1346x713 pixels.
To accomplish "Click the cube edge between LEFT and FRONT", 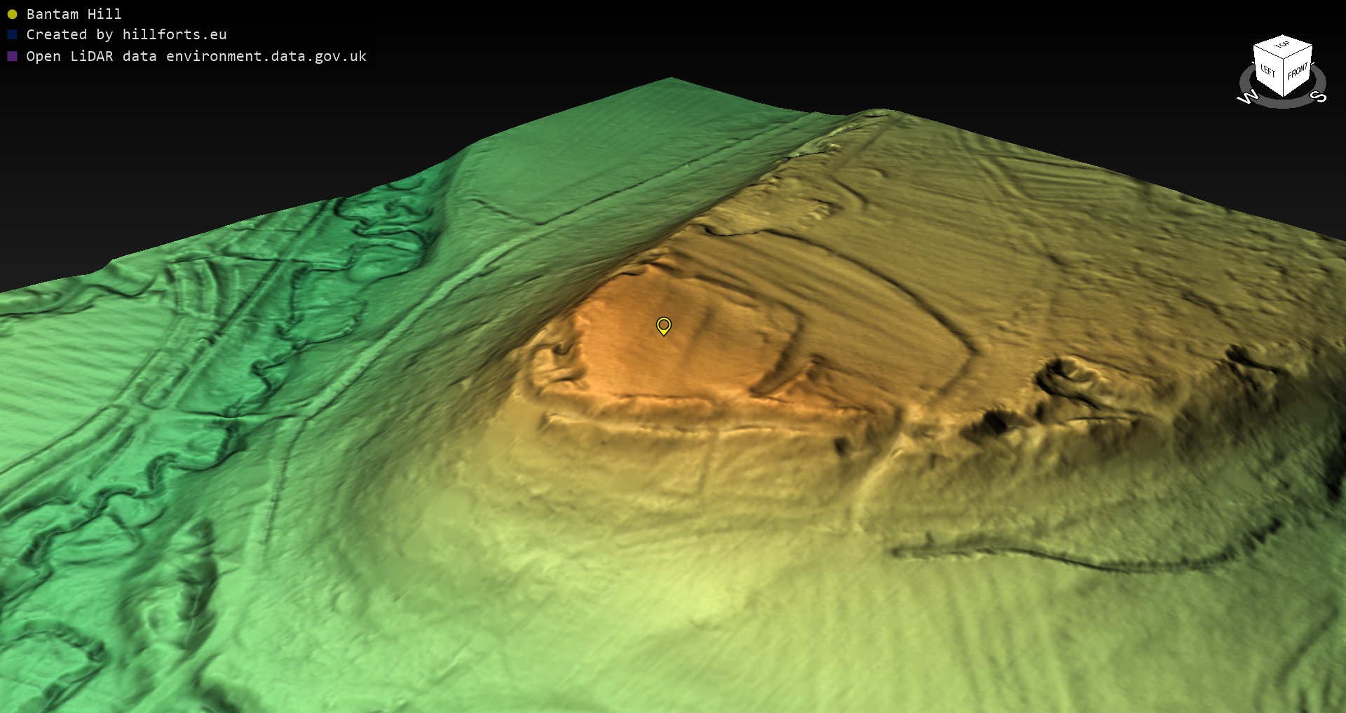I will click(x=1284, y=77).
